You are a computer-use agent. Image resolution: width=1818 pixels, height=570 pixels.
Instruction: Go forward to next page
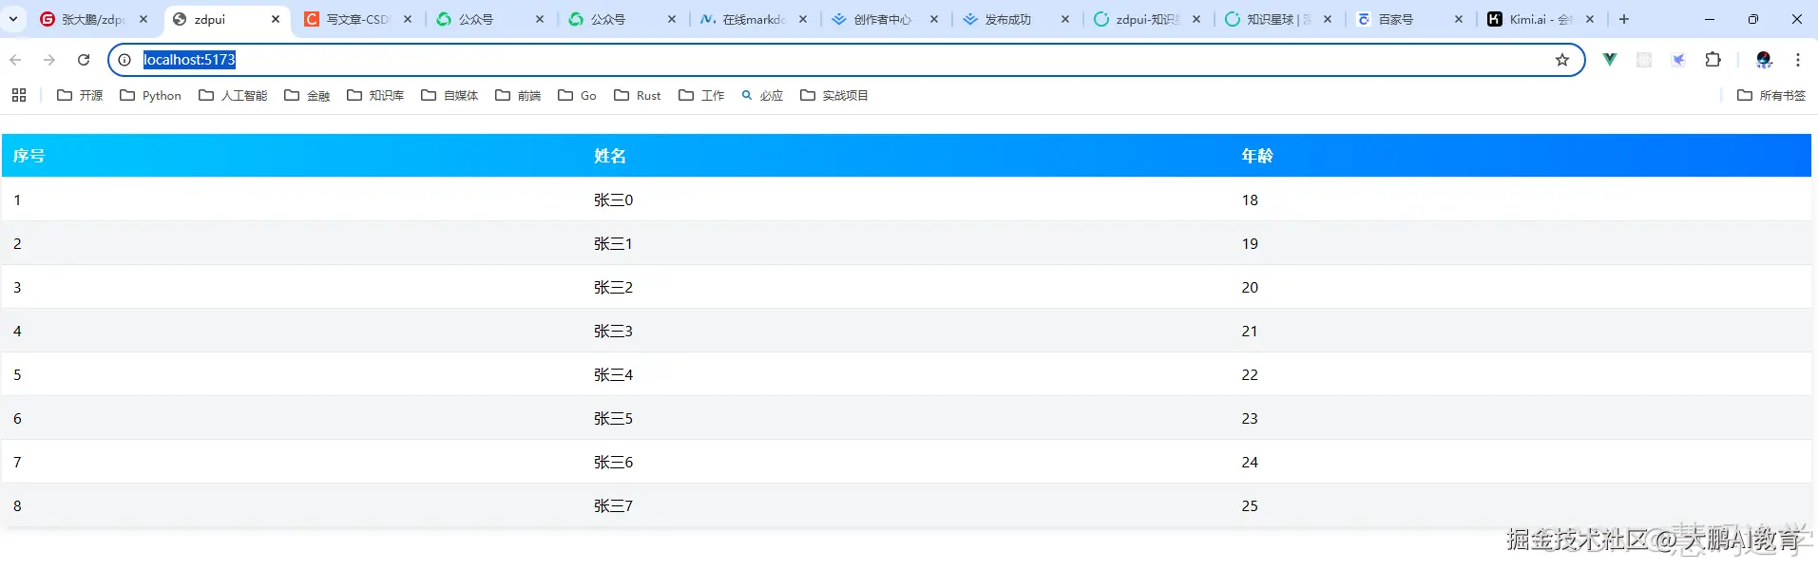(49, 60)
